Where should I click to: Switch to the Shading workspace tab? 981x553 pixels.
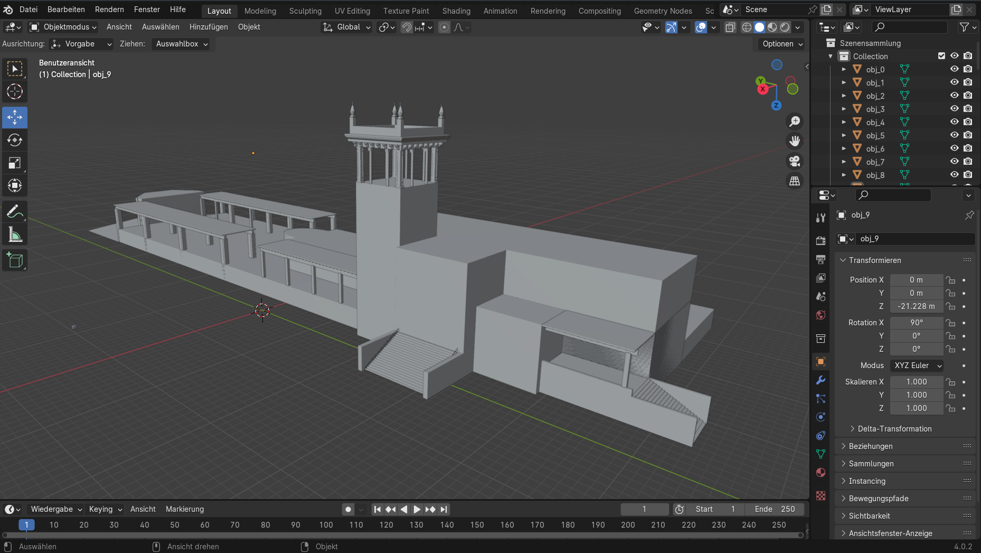tap(456, 11)
